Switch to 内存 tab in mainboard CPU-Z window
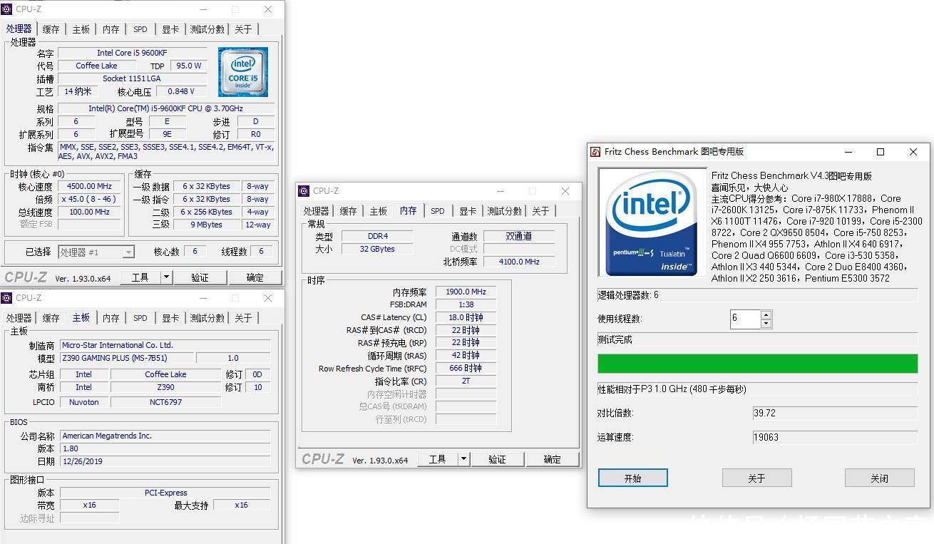Screen dimensions: 934x544 (x=111, y=318)
